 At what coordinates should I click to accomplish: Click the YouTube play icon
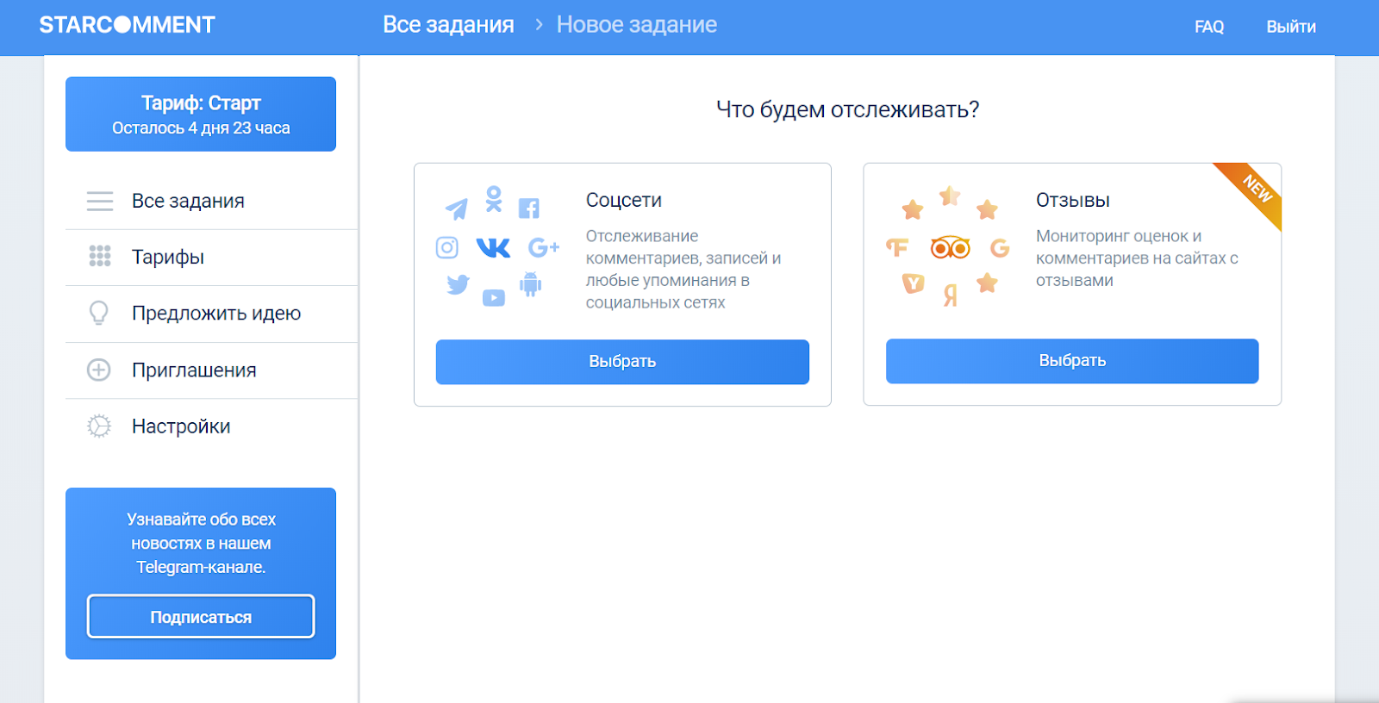click(x=494, y=298)
